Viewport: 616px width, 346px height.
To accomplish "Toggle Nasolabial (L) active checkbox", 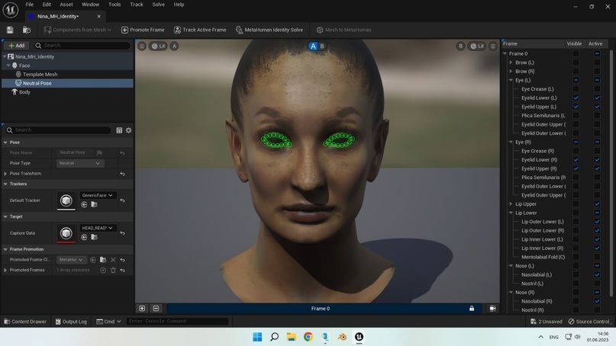I will (597, 274).
